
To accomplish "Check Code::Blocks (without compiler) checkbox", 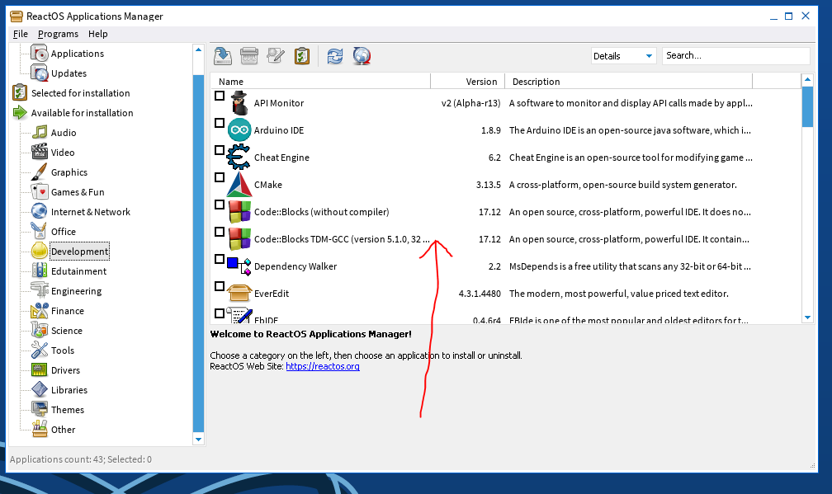I will pyautogui.click(x=220, y=205).
